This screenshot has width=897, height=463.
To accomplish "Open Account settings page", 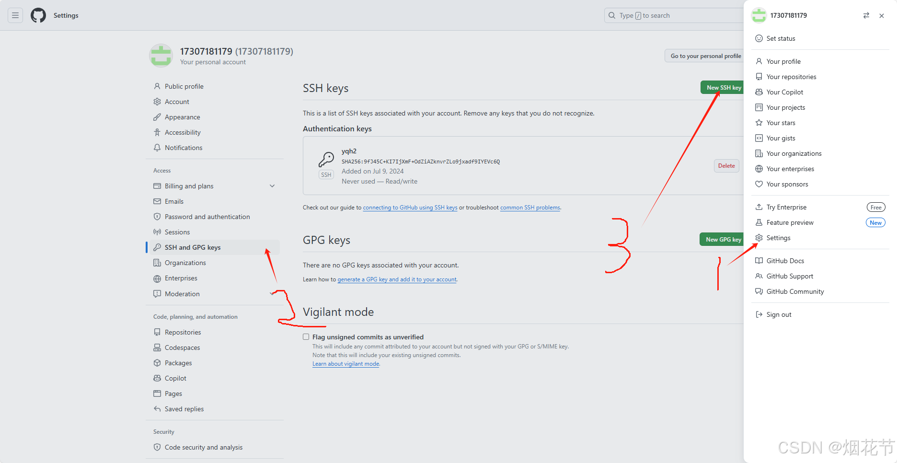I will (215, 102).
